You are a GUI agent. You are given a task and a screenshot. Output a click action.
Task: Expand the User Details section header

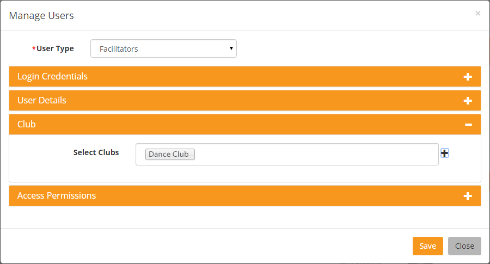244,100
